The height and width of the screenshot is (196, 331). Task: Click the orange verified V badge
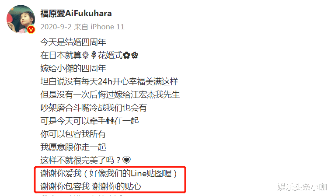click(x=31, y=30)
